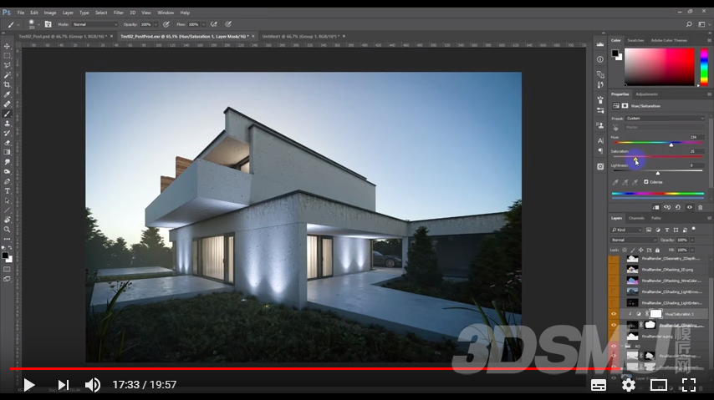Image resolution: width=714 pixels, height=400 pixels.
Task: Select the Clone Stamp tool
Action: [x=7, y=124]
